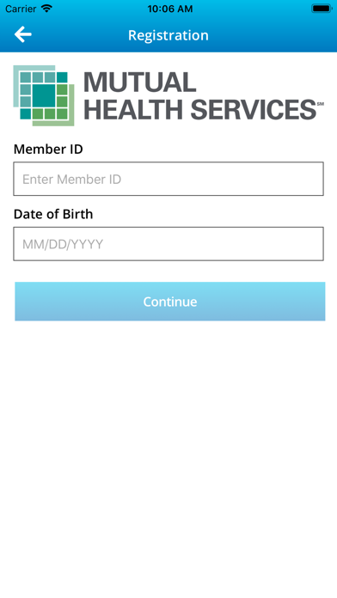Focus the Enter Member ID field

(x=168, y=179)
